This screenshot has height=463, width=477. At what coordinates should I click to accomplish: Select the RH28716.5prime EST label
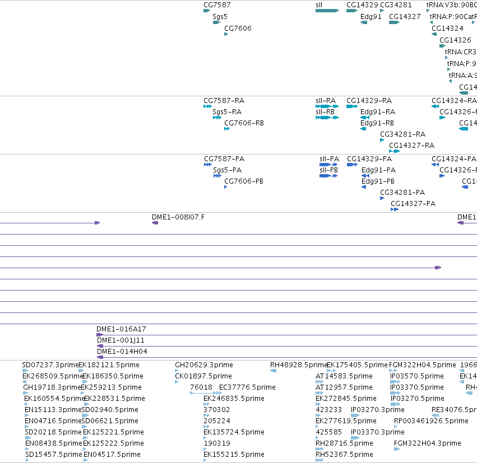point(344,443)
